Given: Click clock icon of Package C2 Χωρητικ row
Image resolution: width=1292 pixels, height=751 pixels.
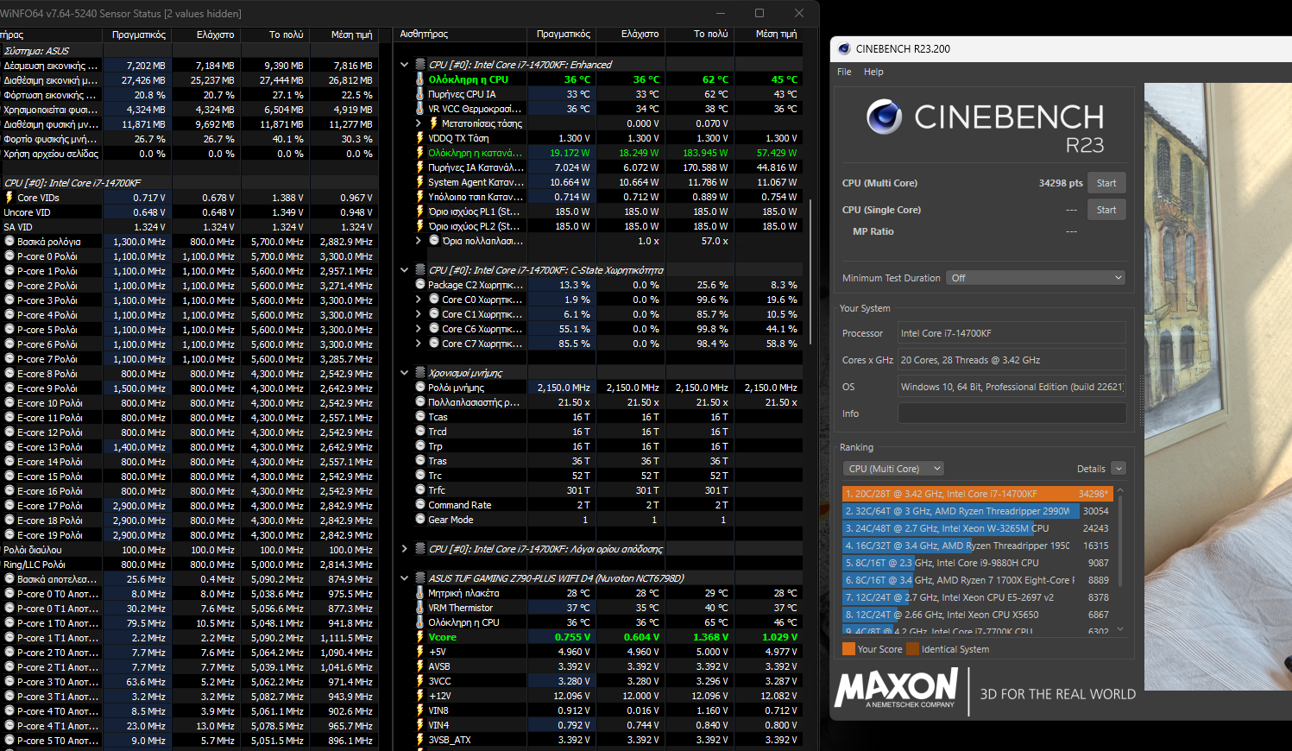Looking at the screenshot, I should 420,285.
